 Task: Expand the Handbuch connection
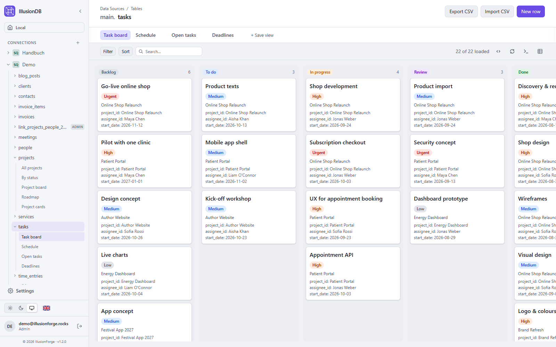click(x=8, y=53)
